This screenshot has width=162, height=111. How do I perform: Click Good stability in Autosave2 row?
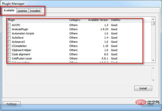click(x=114, y=42)
